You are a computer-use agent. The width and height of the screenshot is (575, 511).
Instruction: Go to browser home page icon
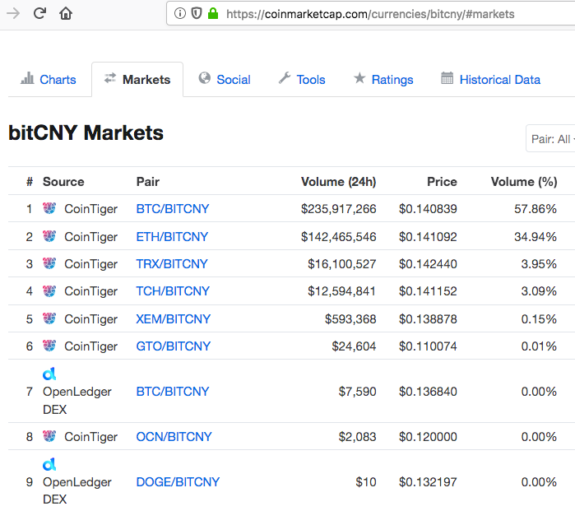(66, 13)
